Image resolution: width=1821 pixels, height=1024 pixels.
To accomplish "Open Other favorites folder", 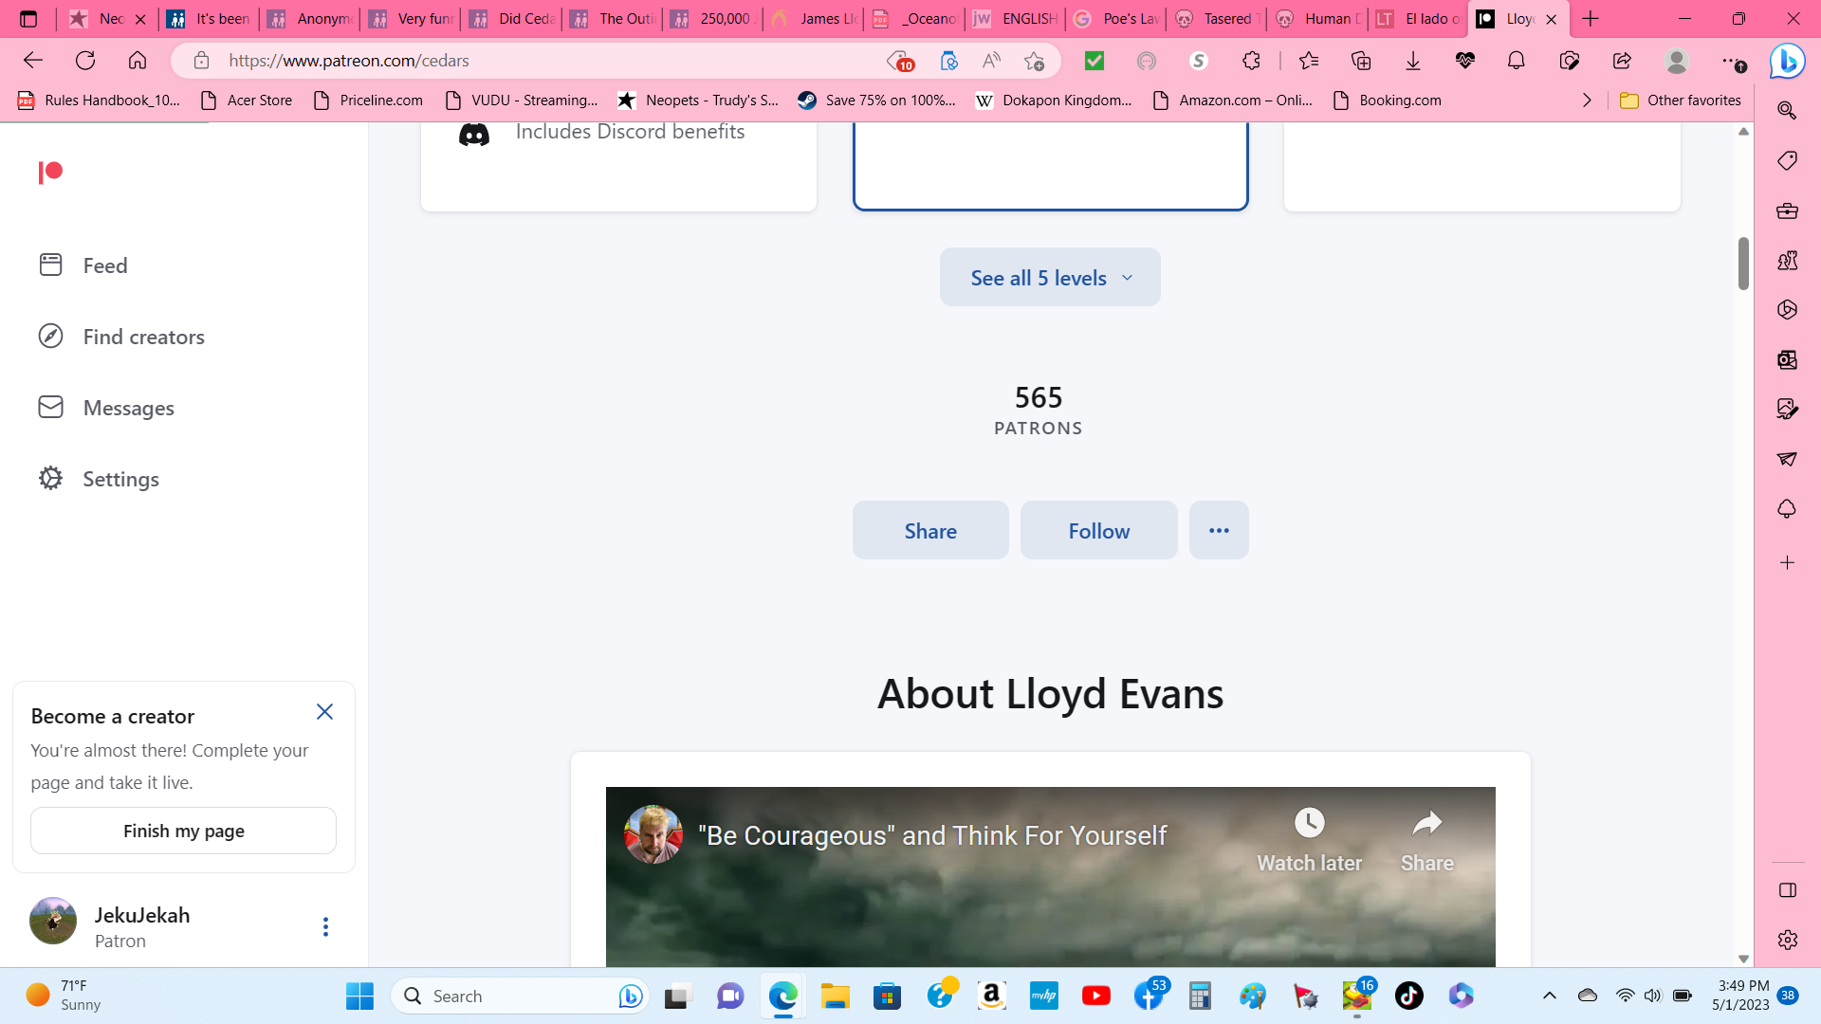I will click(x=1681, y=101).
